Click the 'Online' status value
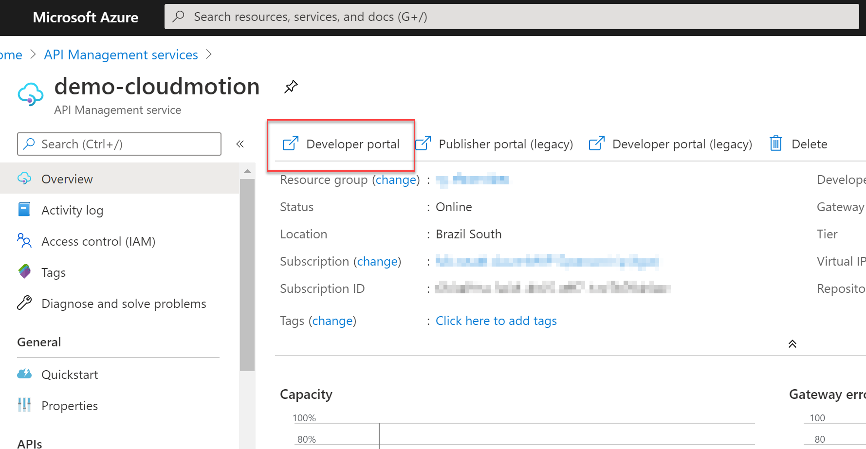Screen dimensions: 866x449 pyautogui.click(x=454, y=207)
